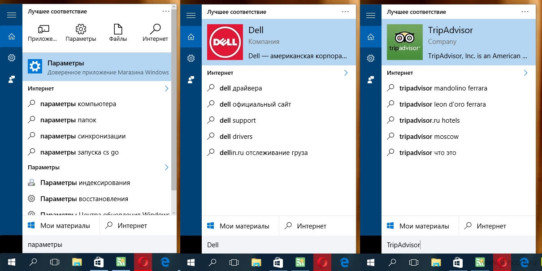Open hamburger menu in the Dell search panel
The image size is (542, 271).
(x=191, y=15)
